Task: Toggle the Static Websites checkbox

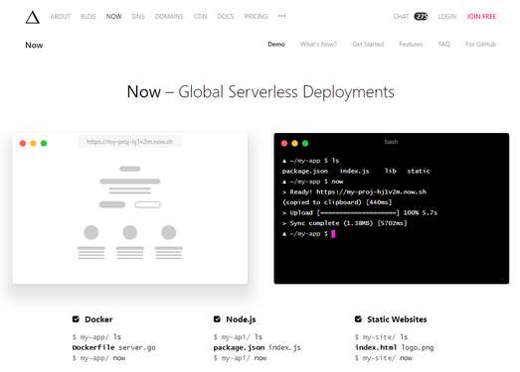Action: 358,319
